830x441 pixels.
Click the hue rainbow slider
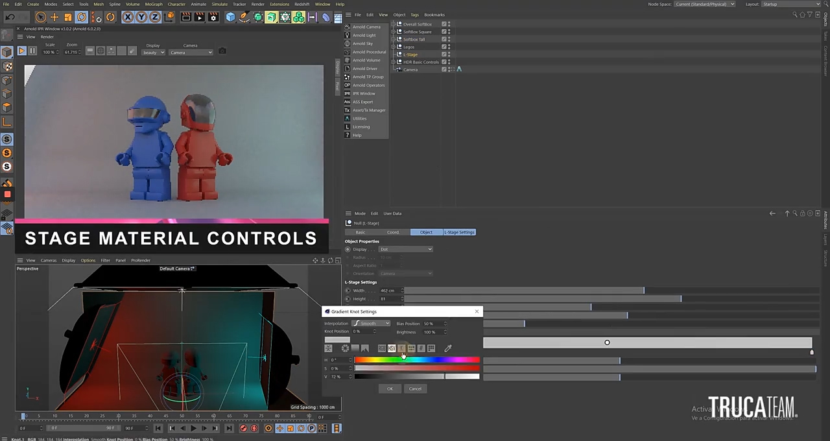coord(417,360)
